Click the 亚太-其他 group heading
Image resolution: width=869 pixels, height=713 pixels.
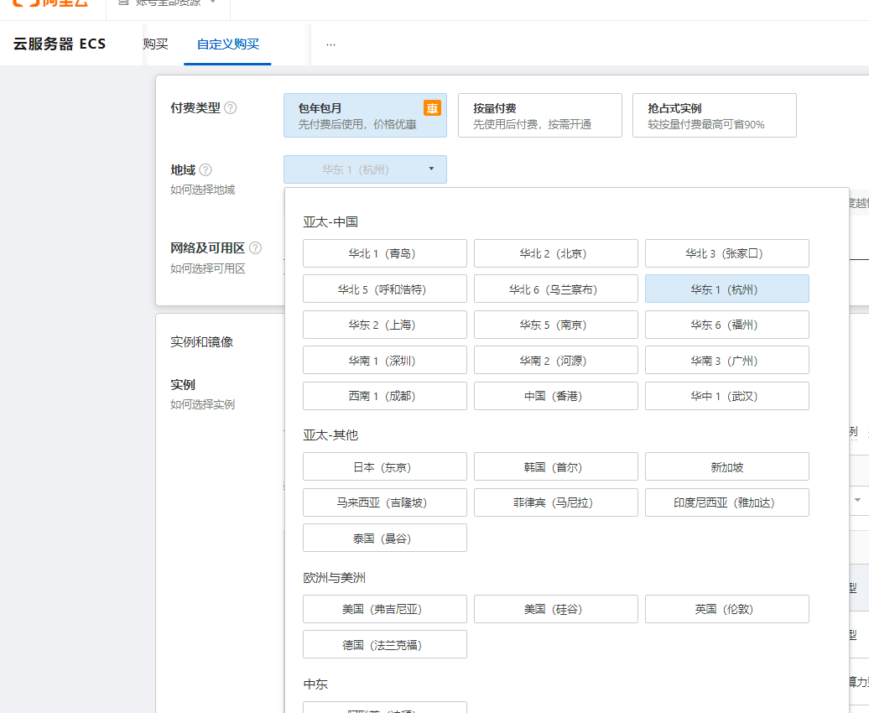(x=330, y=435)
